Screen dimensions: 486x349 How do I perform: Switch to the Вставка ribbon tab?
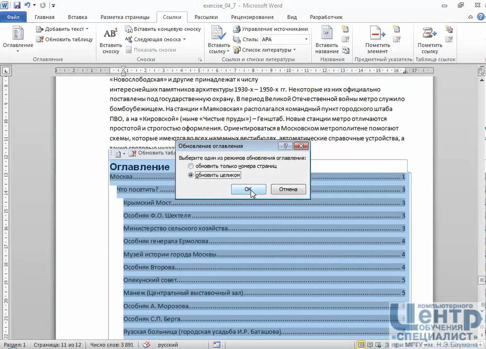[78, 17]
